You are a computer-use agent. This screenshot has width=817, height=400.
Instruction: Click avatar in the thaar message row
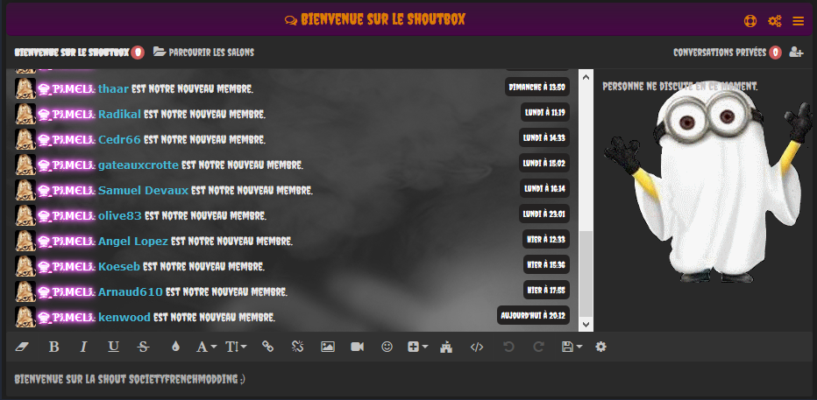[25, 88]
